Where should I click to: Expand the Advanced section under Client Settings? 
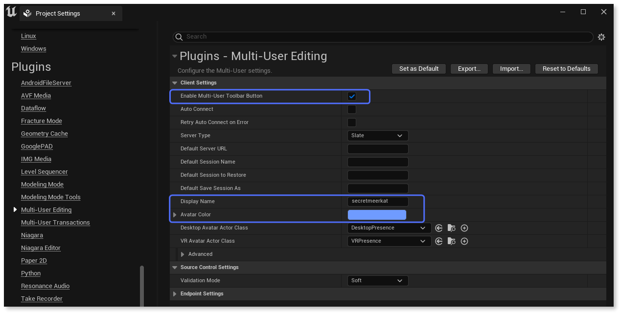click(x=184, y=254)
